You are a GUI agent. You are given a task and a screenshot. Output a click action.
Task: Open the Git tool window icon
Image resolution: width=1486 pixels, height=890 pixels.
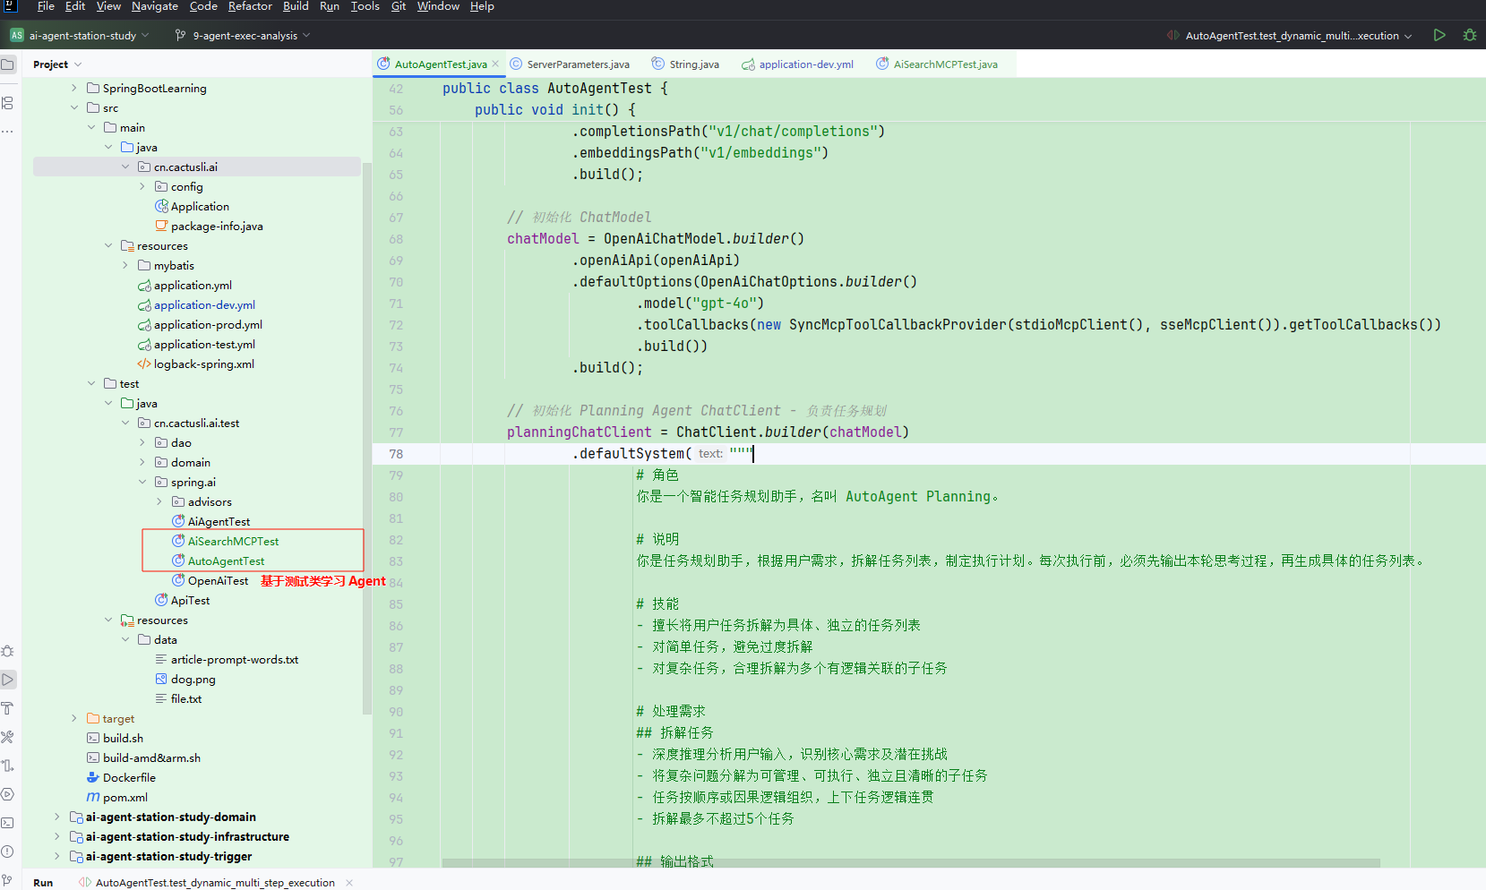tap(7, 880)
